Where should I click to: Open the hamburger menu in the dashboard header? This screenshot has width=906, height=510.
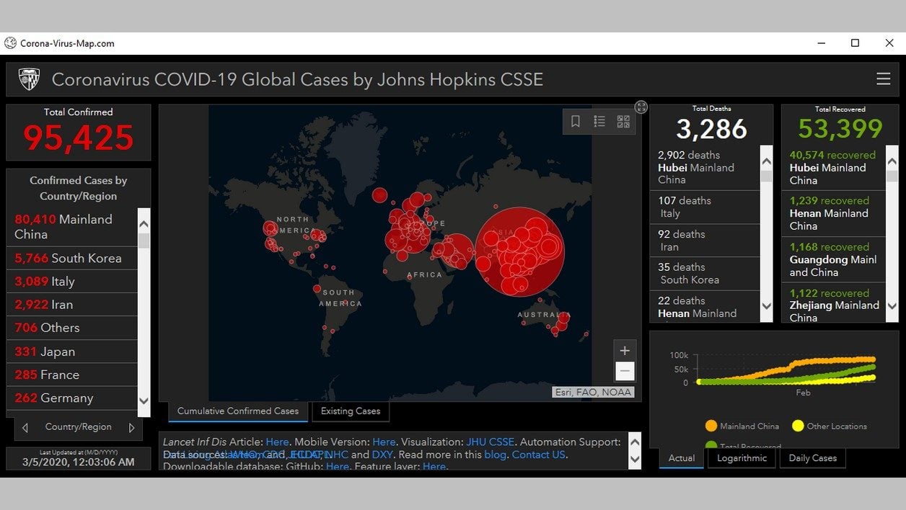883,79
